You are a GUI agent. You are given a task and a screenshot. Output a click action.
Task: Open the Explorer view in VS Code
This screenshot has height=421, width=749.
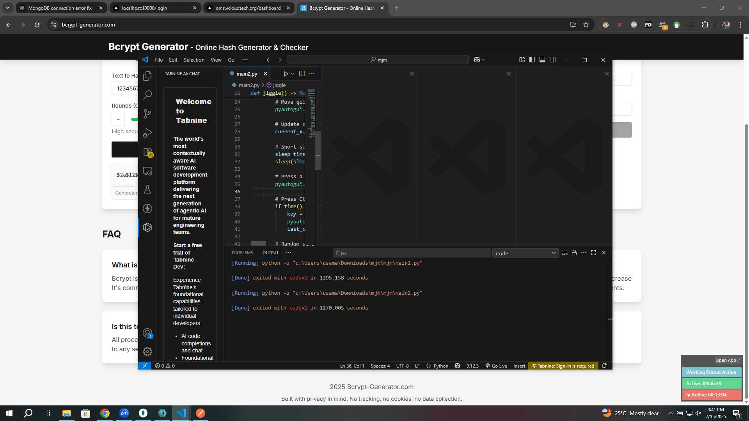point(147,76)
